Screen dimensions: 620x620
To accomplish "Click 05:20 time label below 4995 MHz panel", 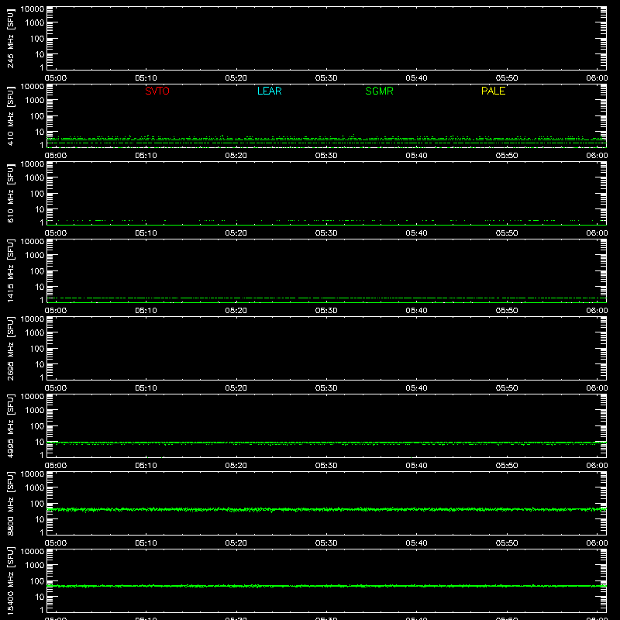I will tap(236, 466).
